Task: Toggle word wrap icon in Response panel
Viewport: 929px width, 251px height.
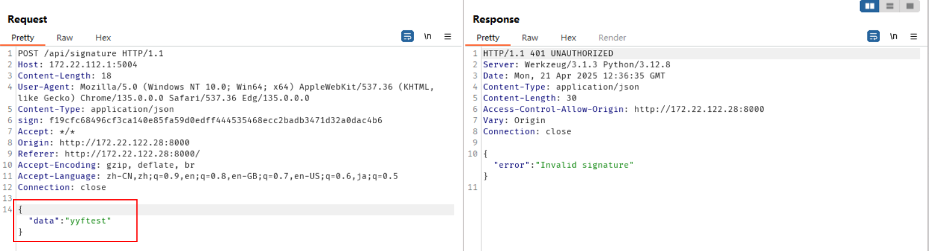Action: coord(873,37)
